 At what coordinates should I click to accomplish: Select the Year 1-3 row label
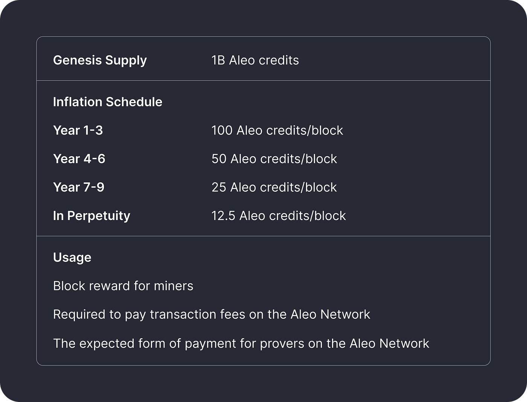(x=78, y=130)
